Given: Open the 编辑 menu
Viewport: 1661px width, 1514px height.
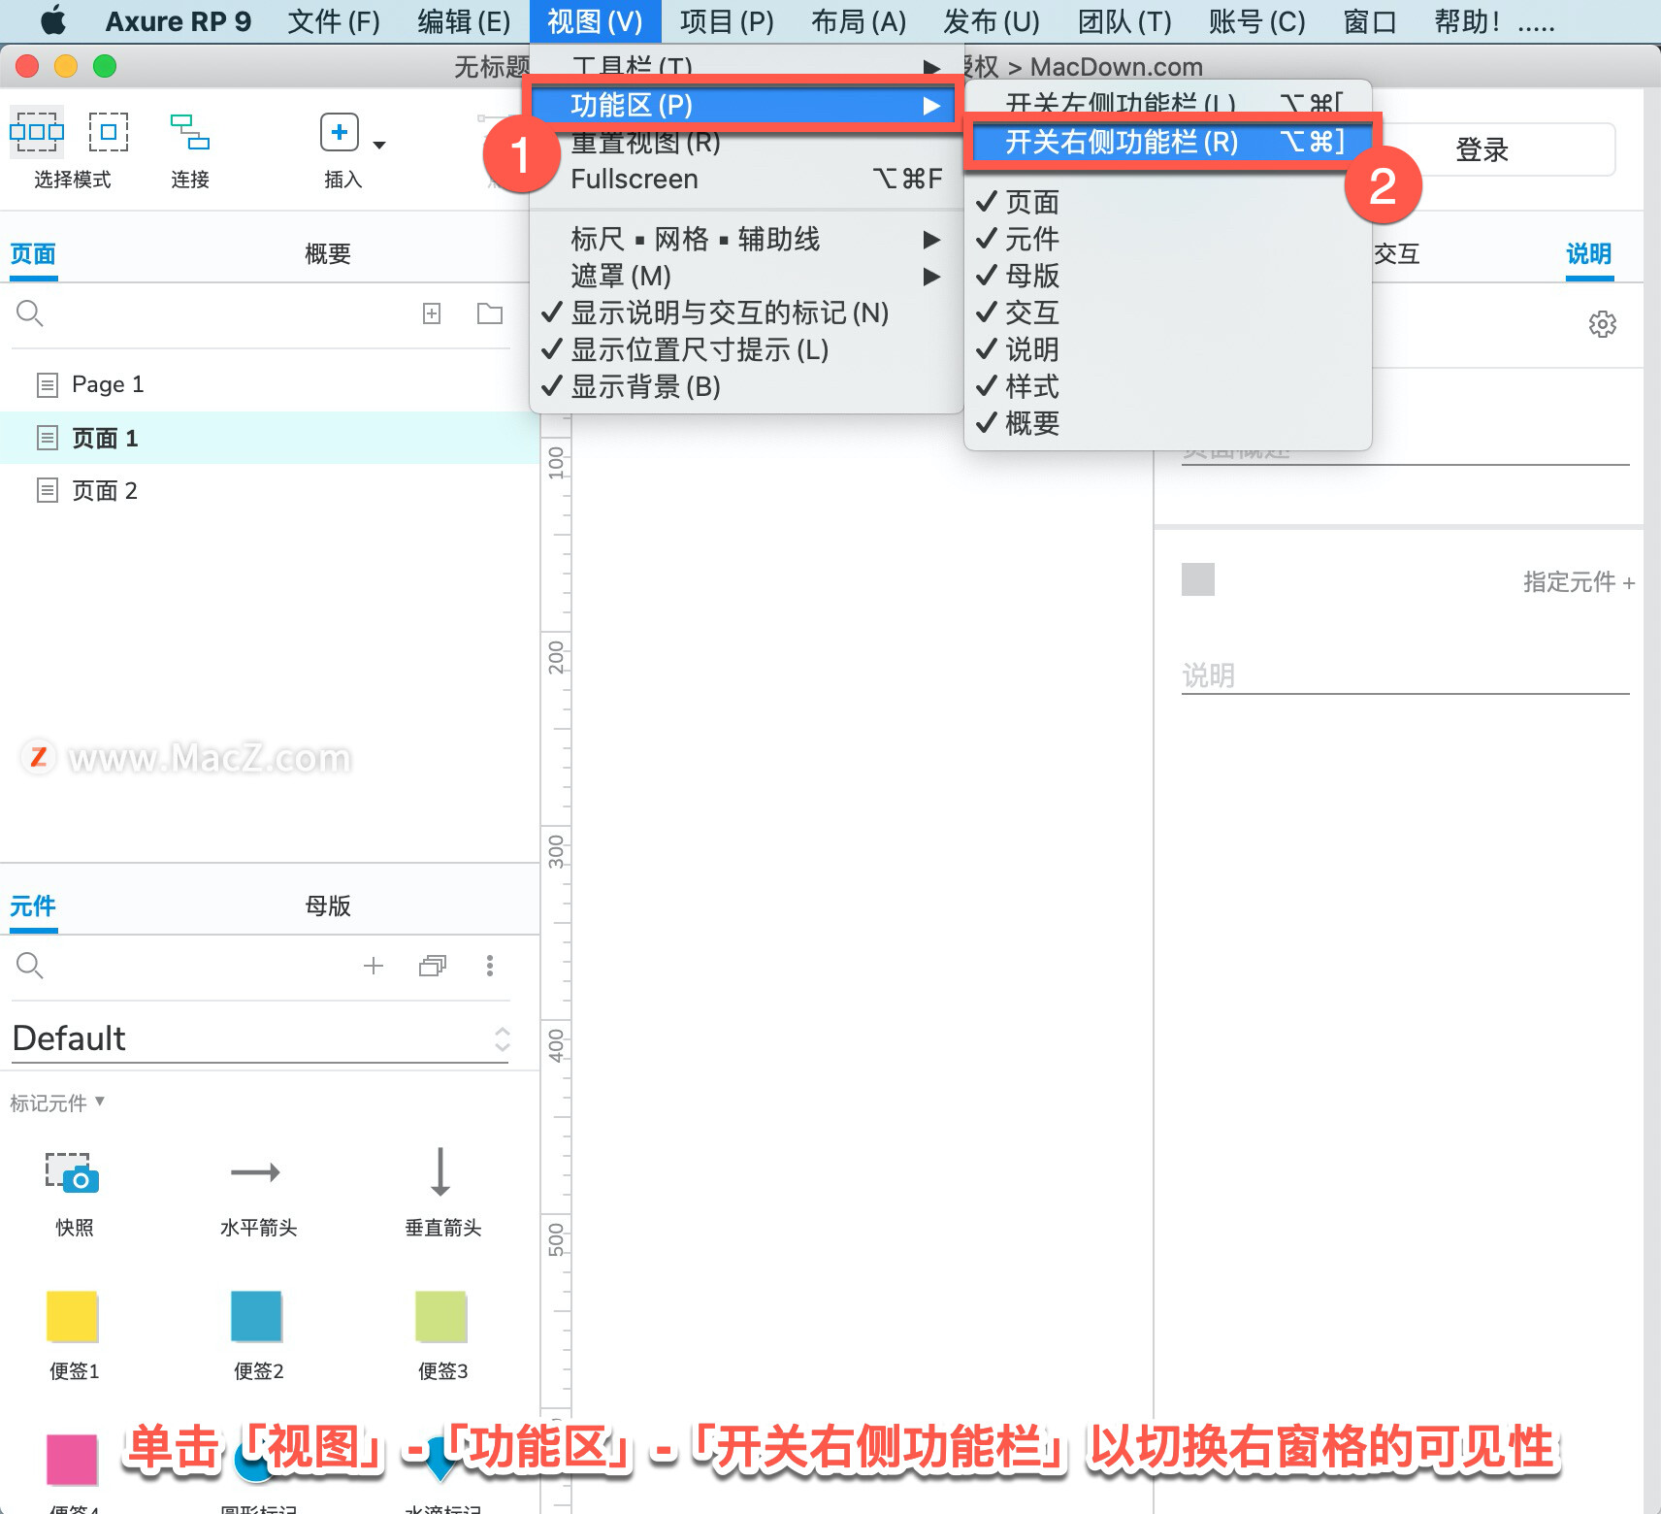Looking at the screenshot, I should coord(464,20).
